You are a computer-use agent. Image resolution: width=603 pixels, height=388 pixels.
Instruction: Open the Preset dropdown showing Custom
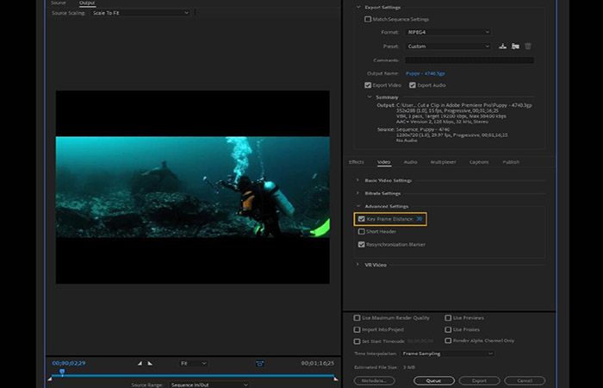[x=448, y=47]
